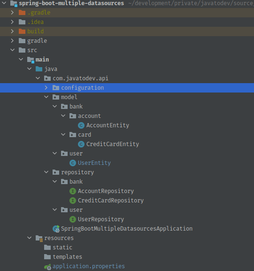Click the SpringBootMultipleDatasourcesApplication run icon
Image resolution: width=254 pixels, height=271 pixels.
click(56, 229)
